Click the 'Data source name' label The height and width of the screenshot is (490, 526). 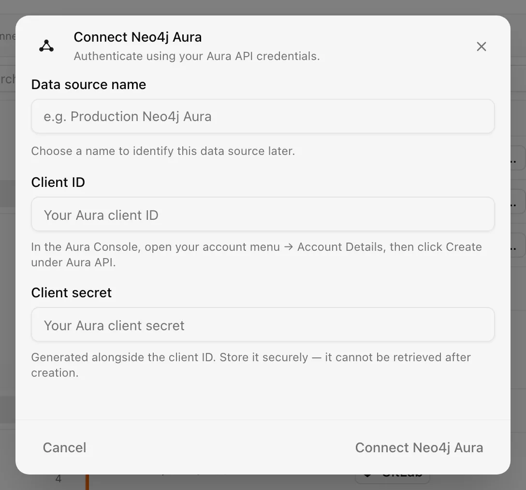88,84
